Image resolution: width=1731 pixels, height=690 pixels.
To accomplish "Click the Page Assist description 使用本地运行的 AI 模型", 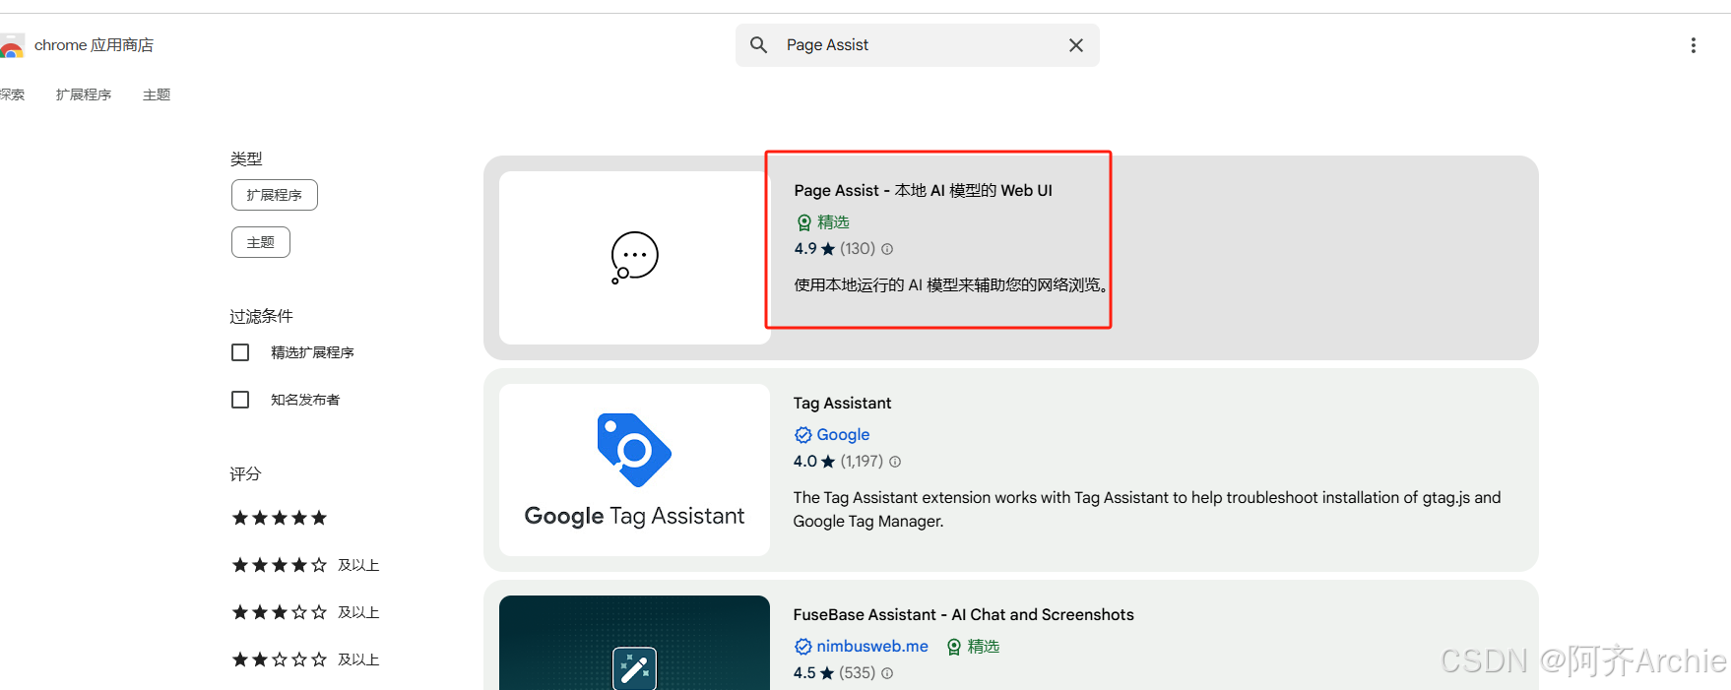I will pyautogui.click(x=951, y=285).
